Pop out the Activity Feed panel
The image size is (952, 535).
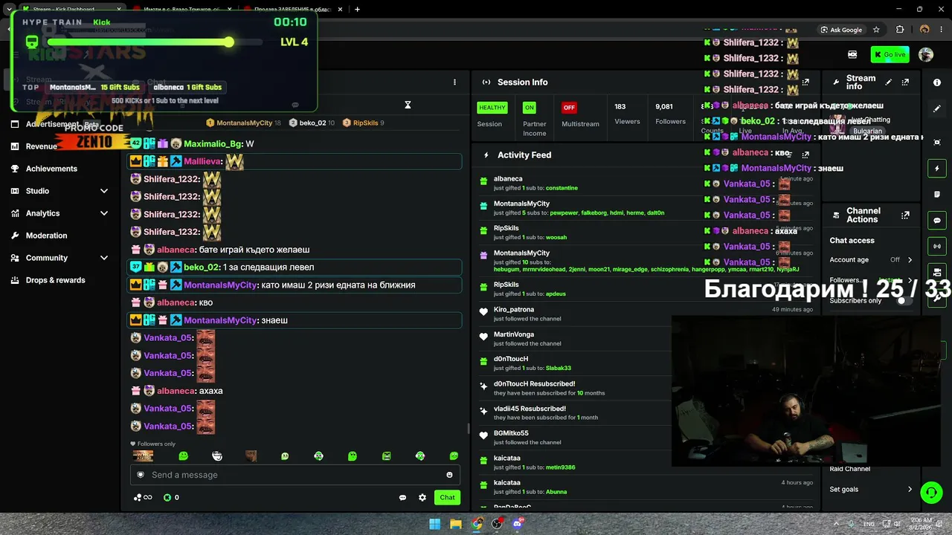point(805,155)
